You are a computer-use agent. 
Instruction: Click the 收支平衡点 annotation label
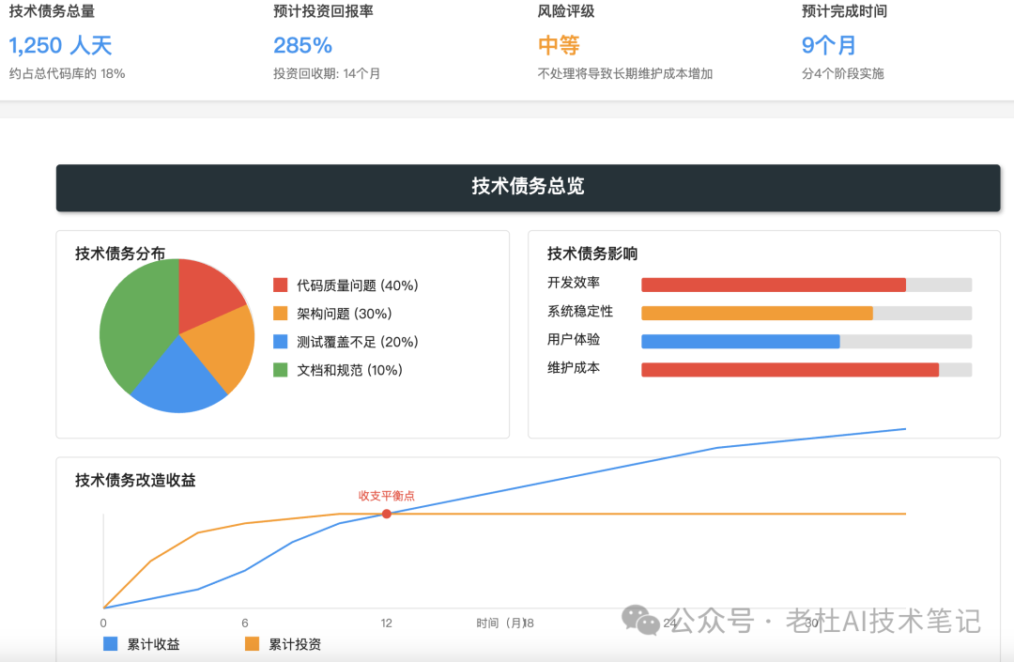coord(386,496)
